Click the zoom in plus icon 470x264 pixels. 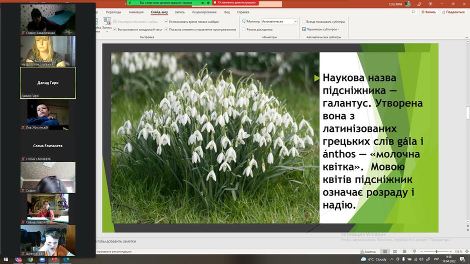pyautogui.click(x=450, y=252)
